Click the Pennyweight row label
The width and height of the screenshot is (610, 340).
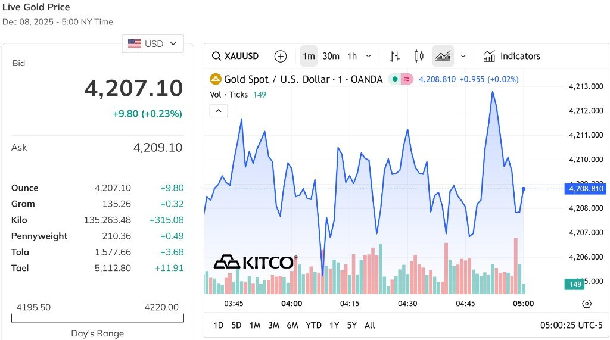tap(39, 236)
